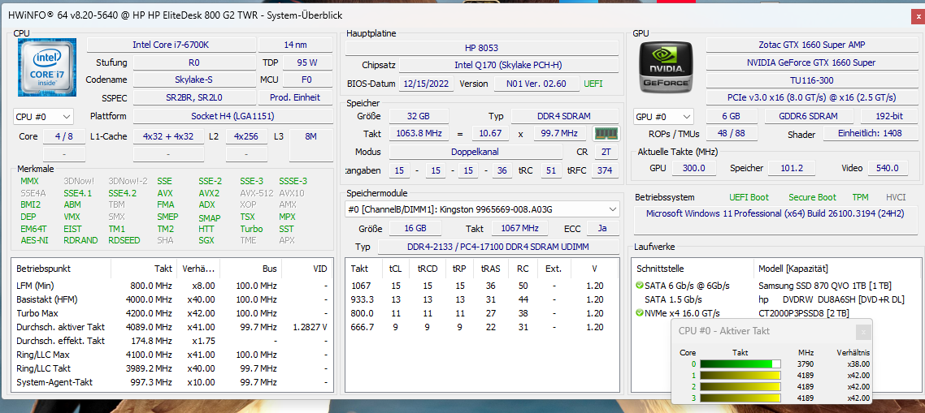Click the Intel Core i7-6700K name field
The image size is (925, 413).
click(171, 45)
